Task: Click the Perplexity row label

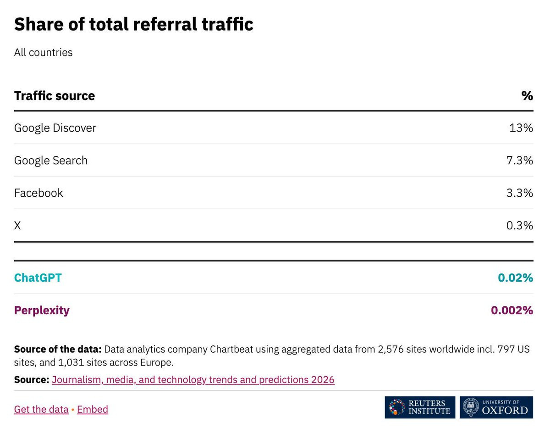Action: [x=42, y=311]
